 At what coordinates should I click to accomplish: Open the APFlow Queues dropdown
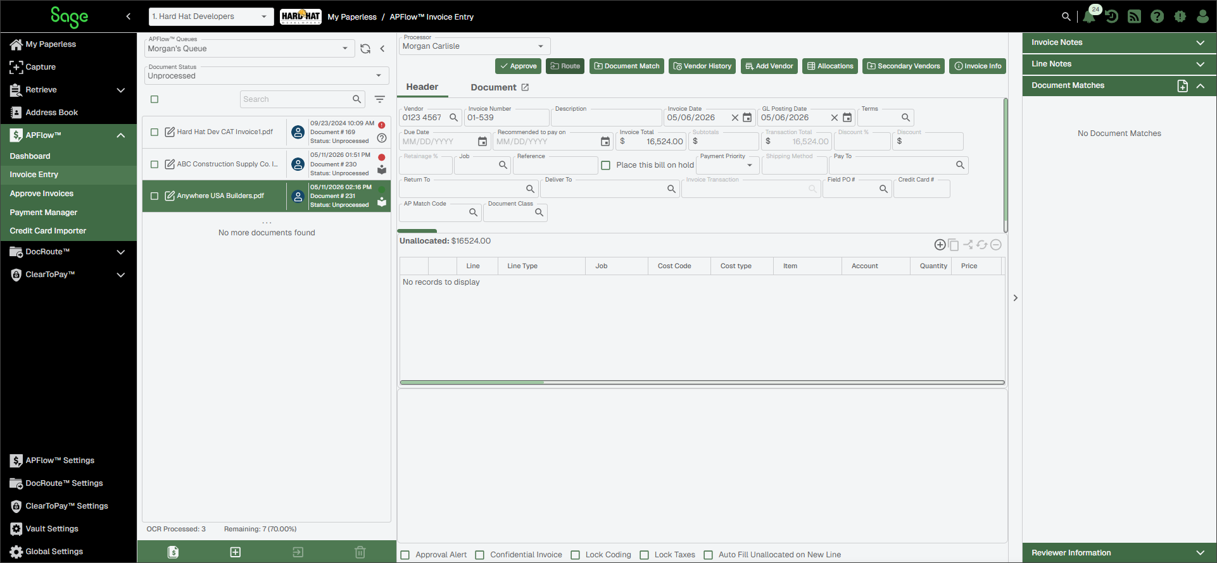[x=248, y=49]
